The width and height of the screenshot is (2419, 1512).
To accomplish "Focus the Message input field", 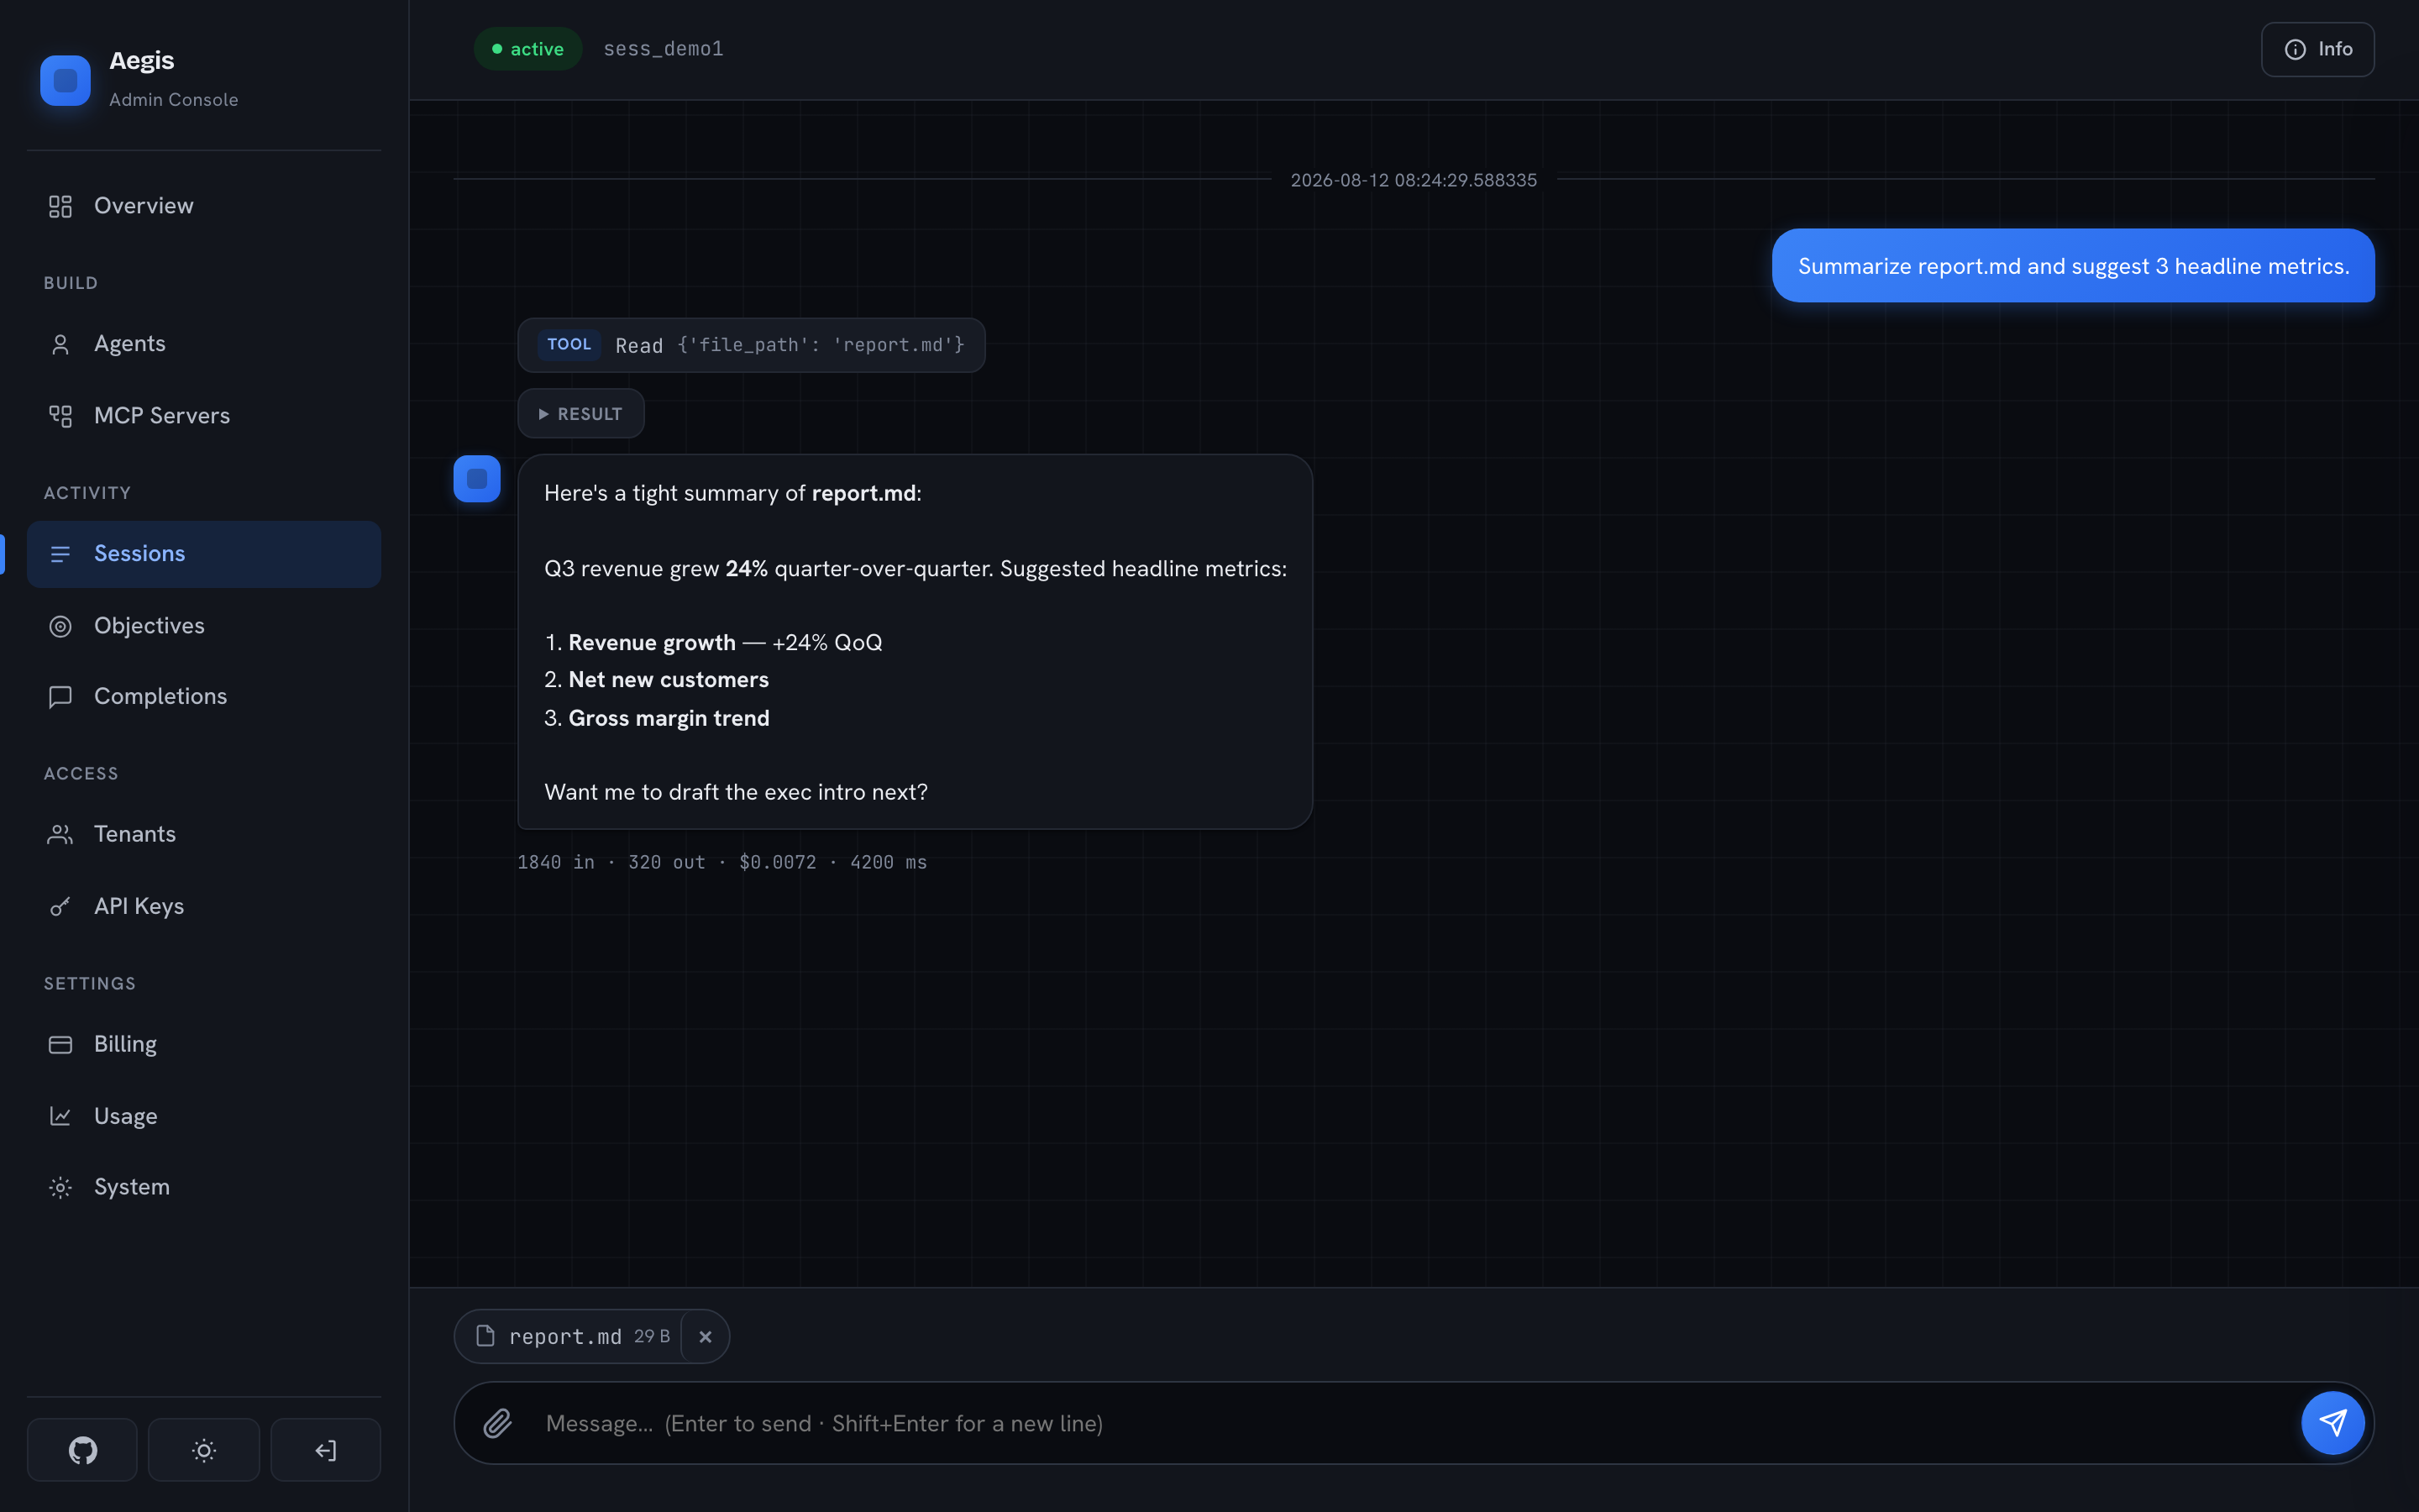I will [x=1414, y=1423].
